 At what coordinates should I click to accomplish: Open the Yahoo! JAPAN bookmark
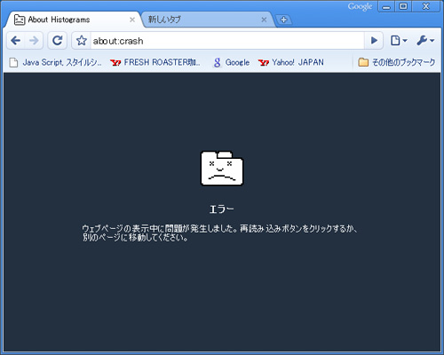coord(290,62)
